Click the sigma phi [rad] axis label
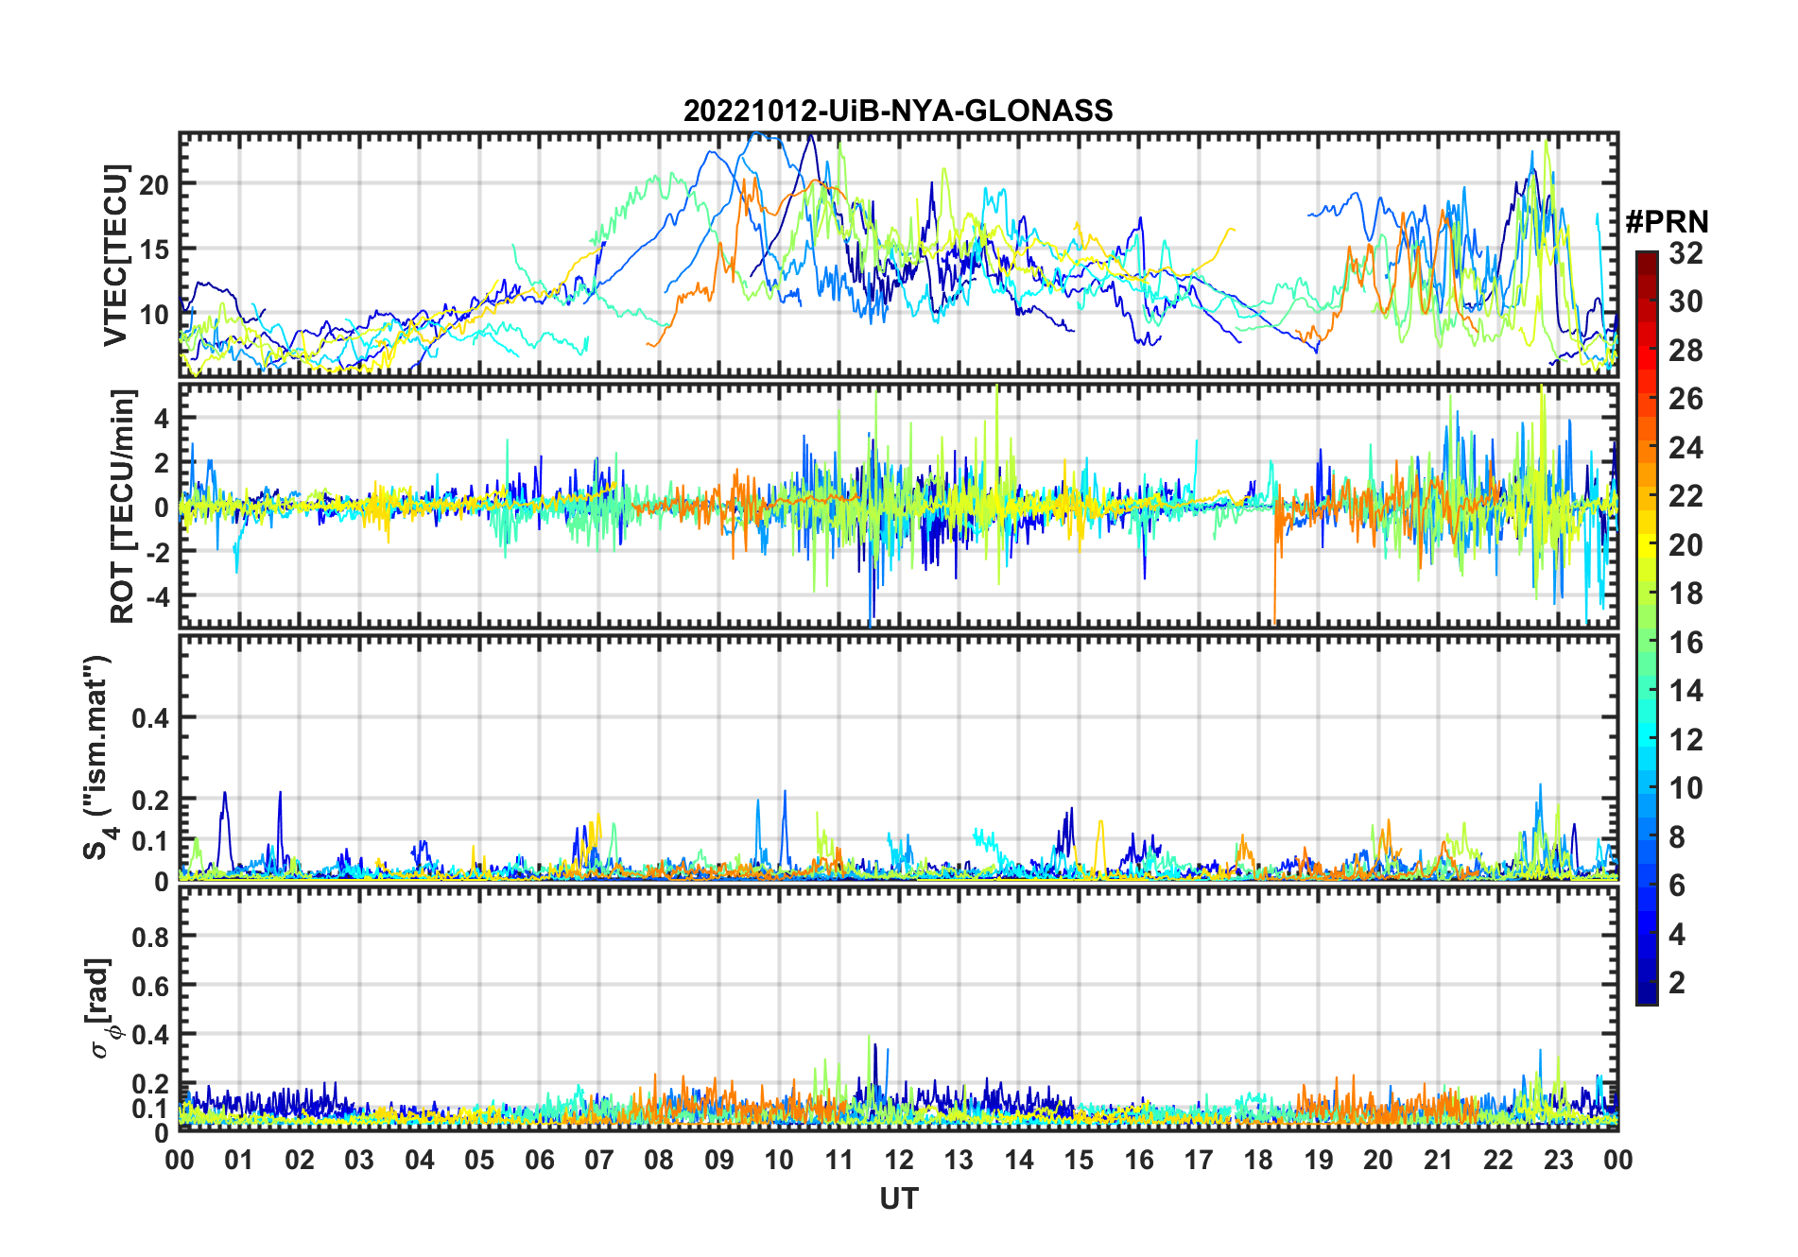 point(102,1008)
